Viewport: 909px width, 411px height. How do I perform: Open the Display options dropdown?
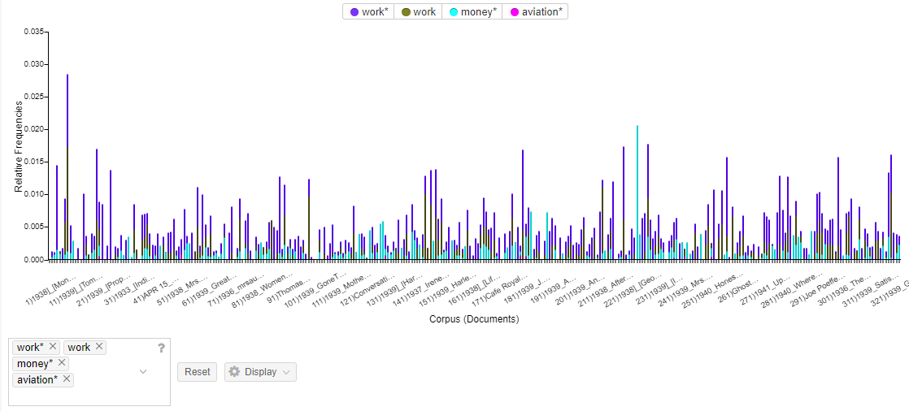(260, 372)
